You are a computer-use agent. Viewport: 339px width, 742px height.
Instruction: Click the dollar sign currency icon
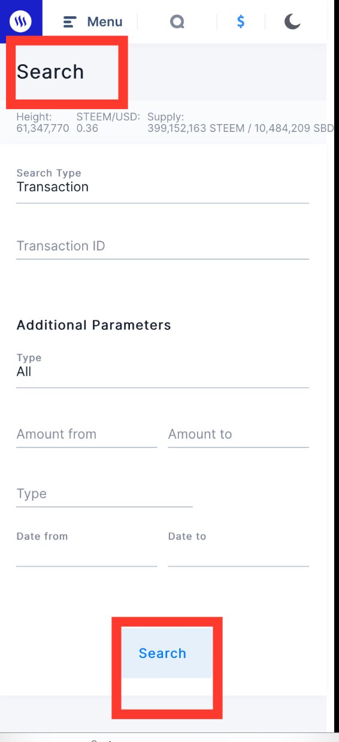tap(241, 22)
